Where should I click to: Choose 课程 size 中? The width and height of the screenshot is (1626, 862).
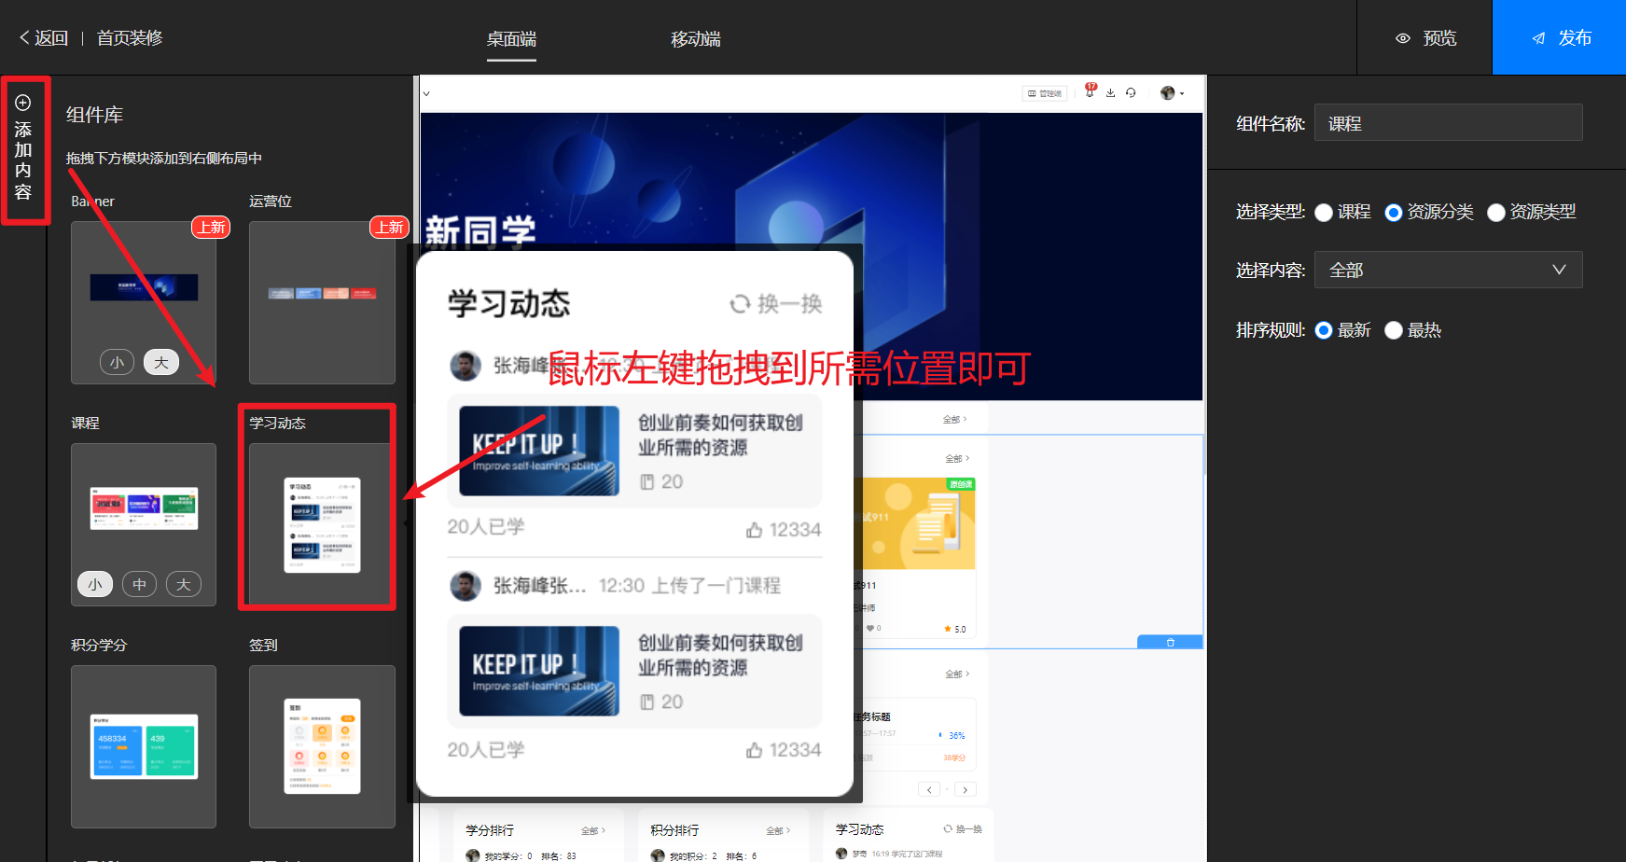point(139,584)
